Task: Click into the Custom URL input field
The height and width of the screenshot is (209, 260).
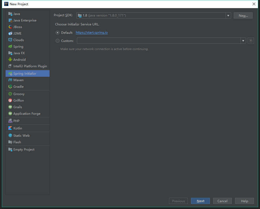Action: (x=159, y=41)
